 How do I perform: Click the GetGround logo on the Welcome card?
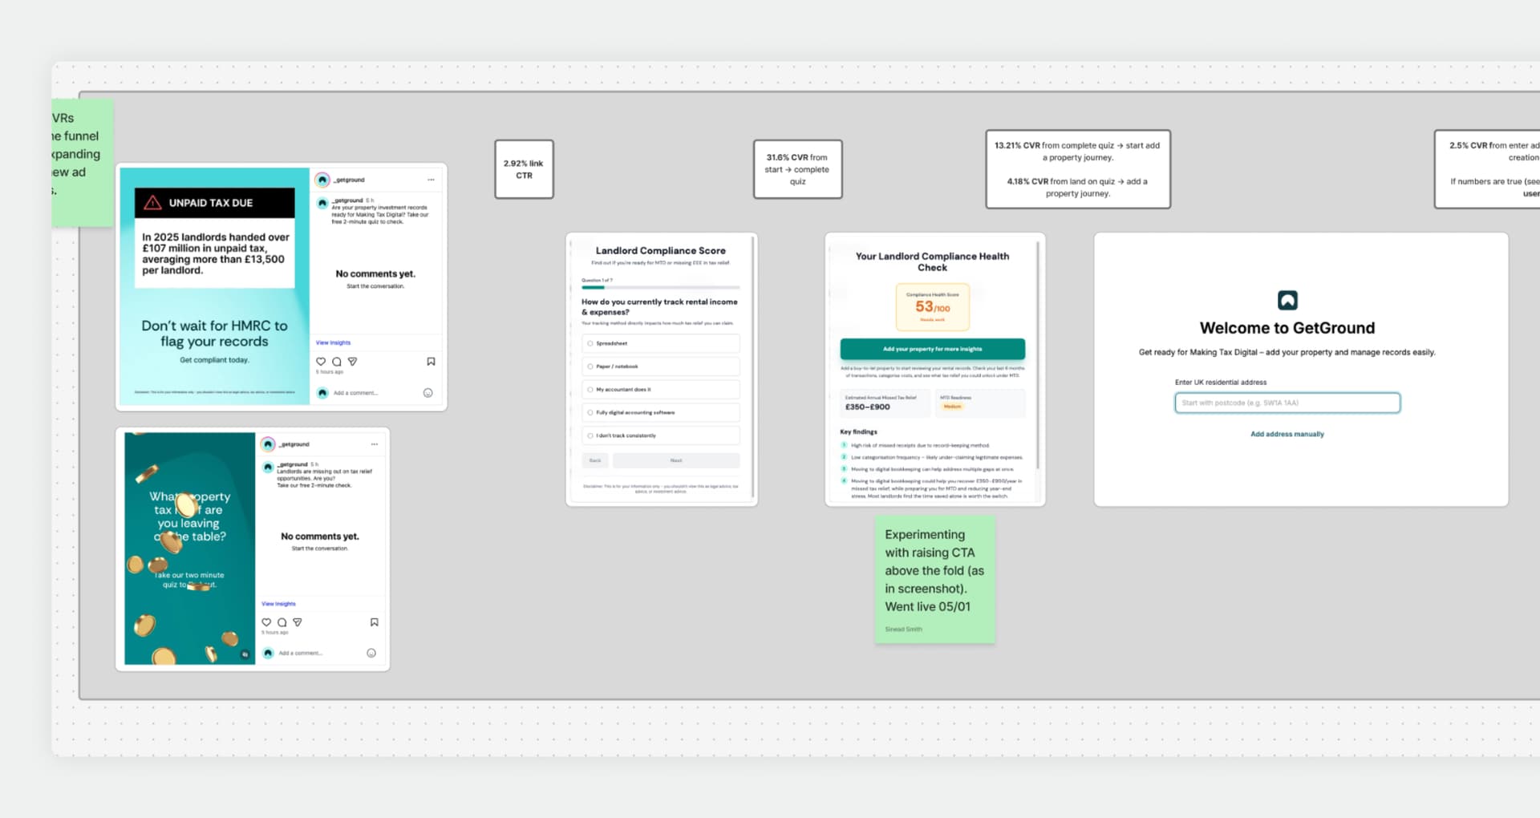coord(1287,299)
